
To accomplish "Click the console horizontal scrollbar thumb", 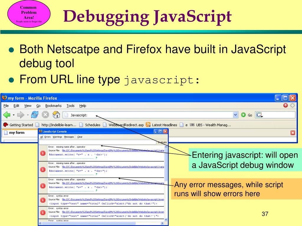I will coord(88,223).
